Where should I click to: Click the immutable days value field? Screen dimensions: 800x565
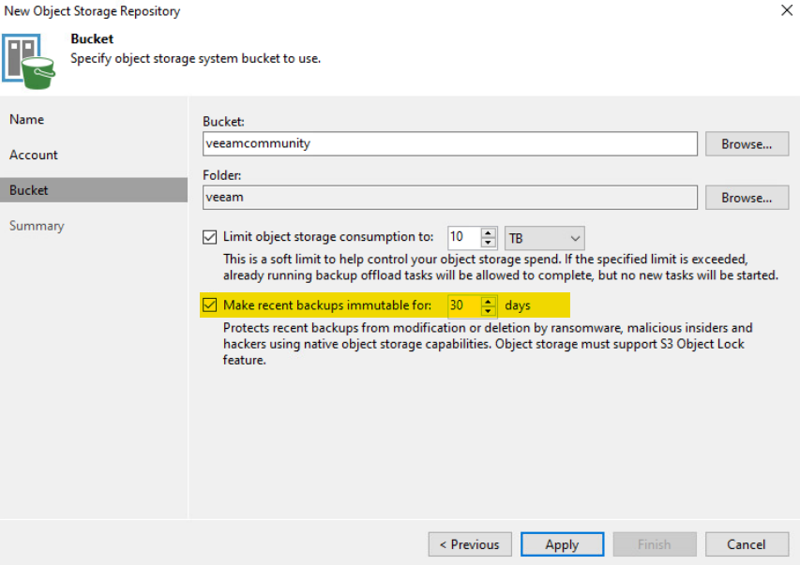464,305
